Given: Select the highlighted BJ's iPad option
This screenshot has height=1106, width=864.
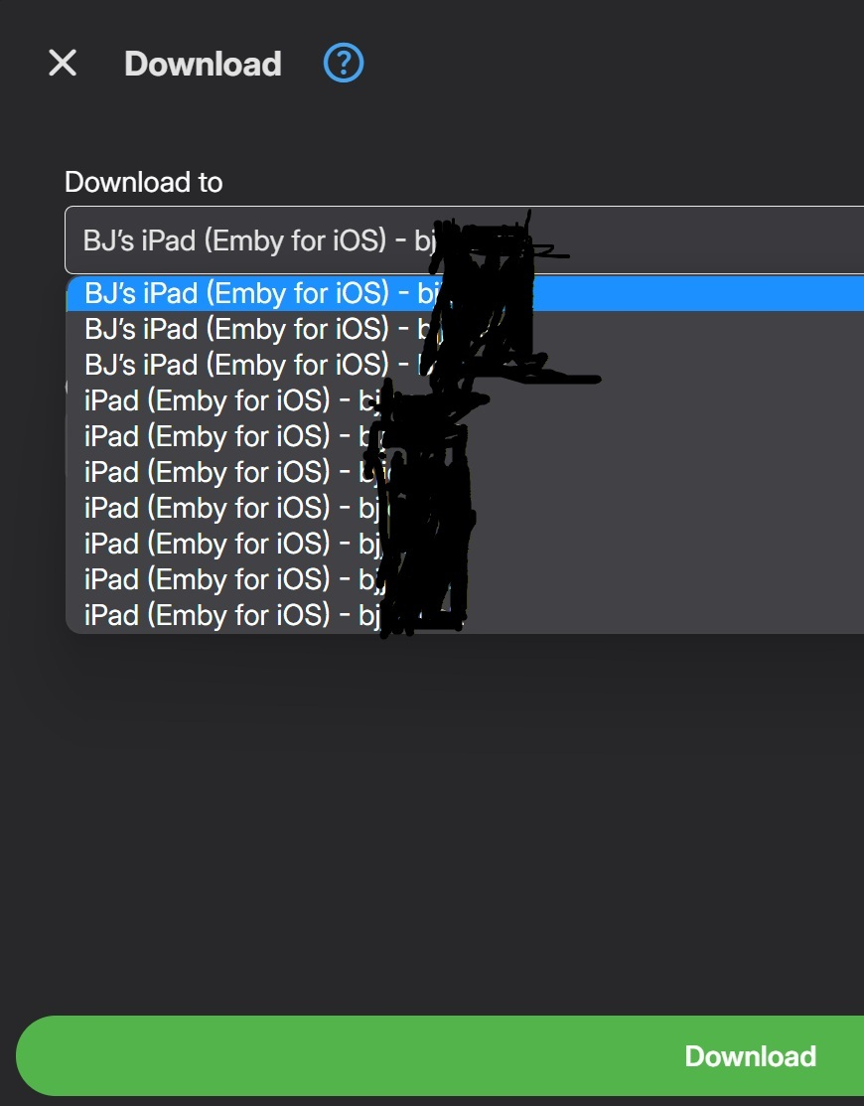Looking at the screenshot, I should point(465,293).
